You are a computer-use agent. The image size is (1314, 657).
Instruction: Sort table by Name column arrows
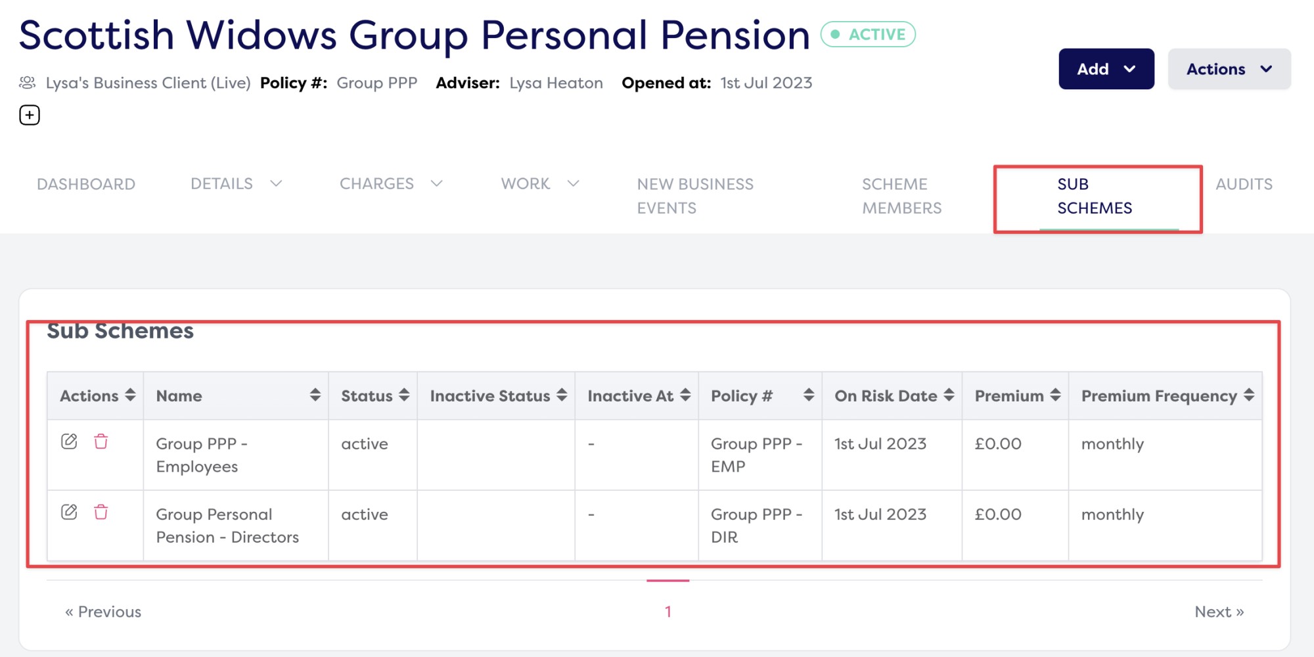tap(315, 395)
